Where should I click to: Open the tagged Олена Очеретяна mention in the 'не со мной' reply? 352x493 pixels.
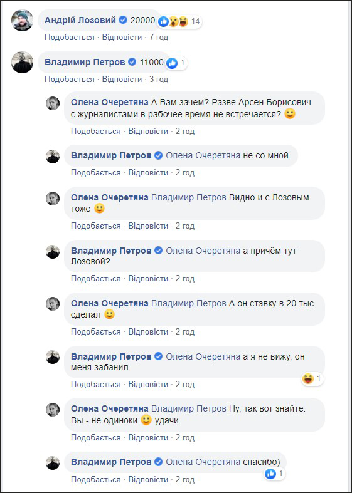(203, 155)
